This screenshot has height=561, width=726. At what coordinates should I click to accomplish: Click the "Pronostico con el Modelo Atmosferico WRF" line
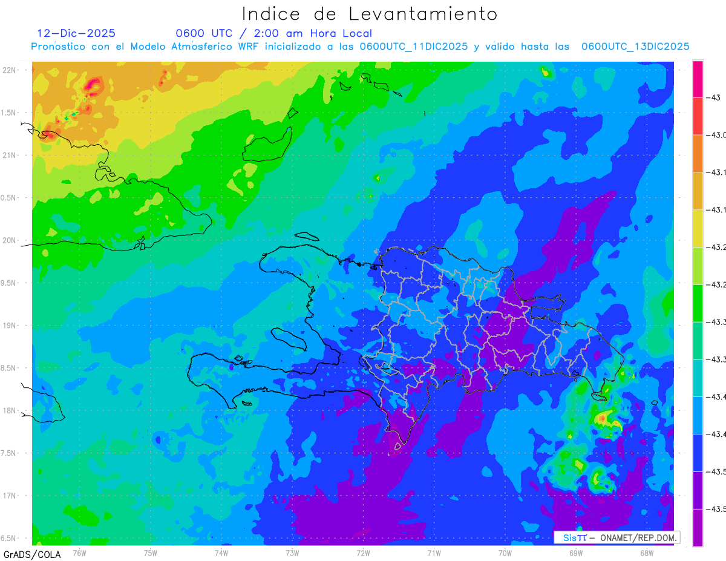[x=361, y=47]
